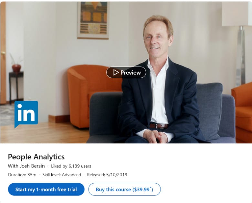Click the red vase on the side table

coord(16,68)
